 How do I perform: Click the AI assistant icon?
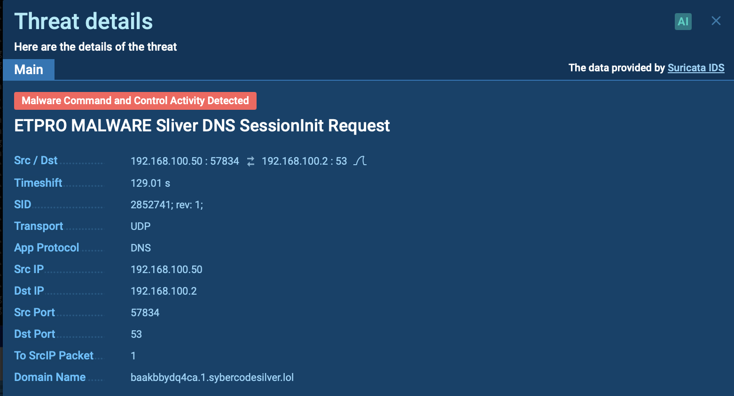683,22
